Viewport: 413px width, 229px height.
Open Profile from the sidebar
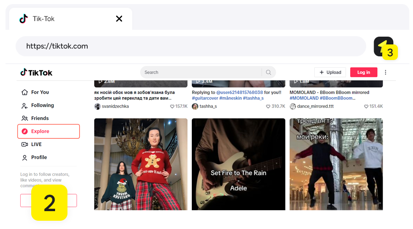point(39,157)
